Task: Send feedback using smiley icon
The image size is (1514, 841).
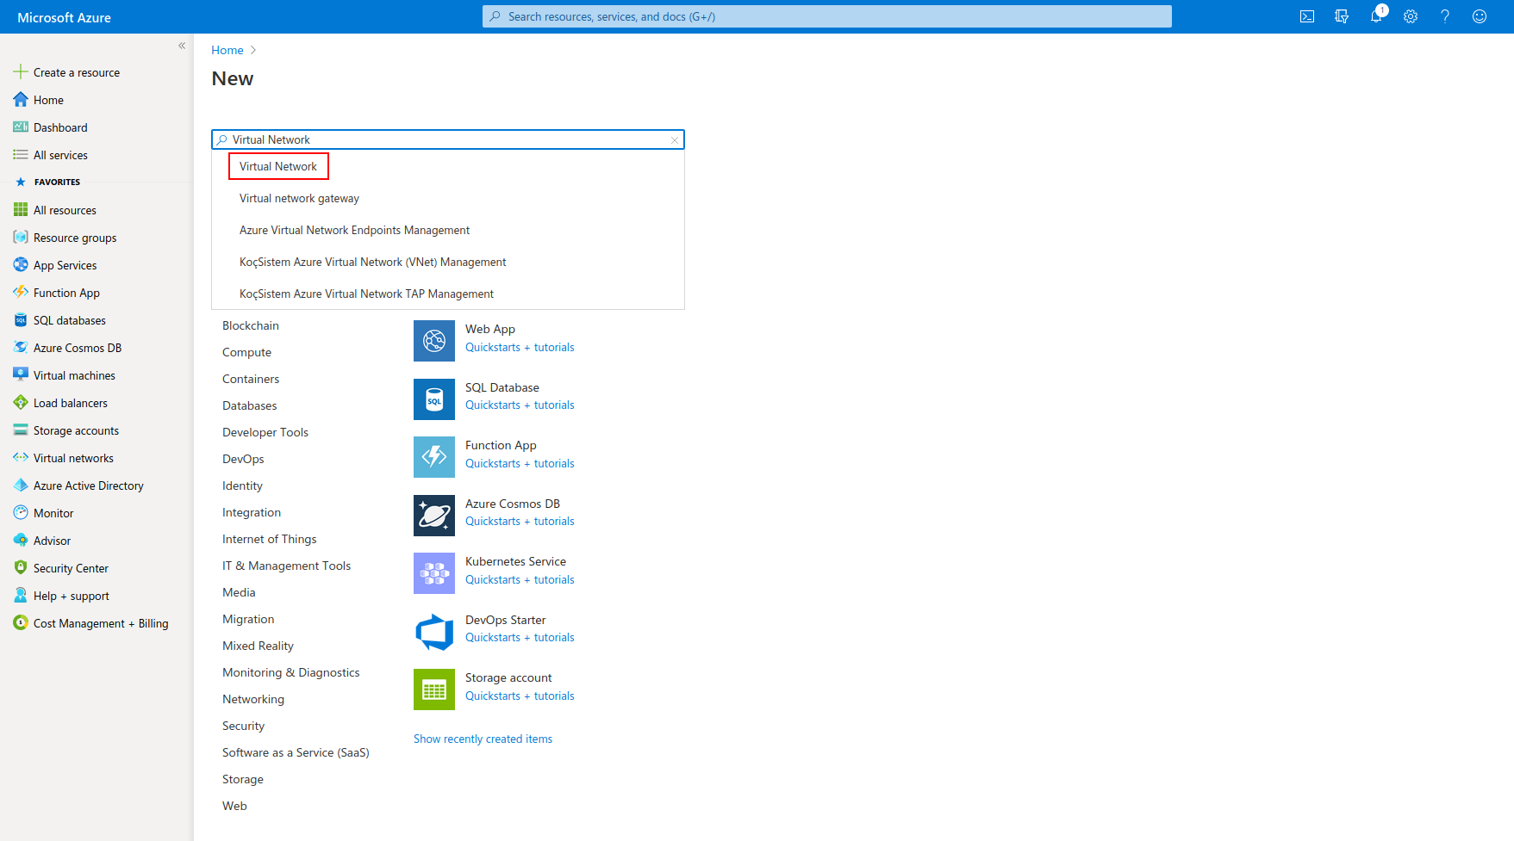Action: [1480, 16]
